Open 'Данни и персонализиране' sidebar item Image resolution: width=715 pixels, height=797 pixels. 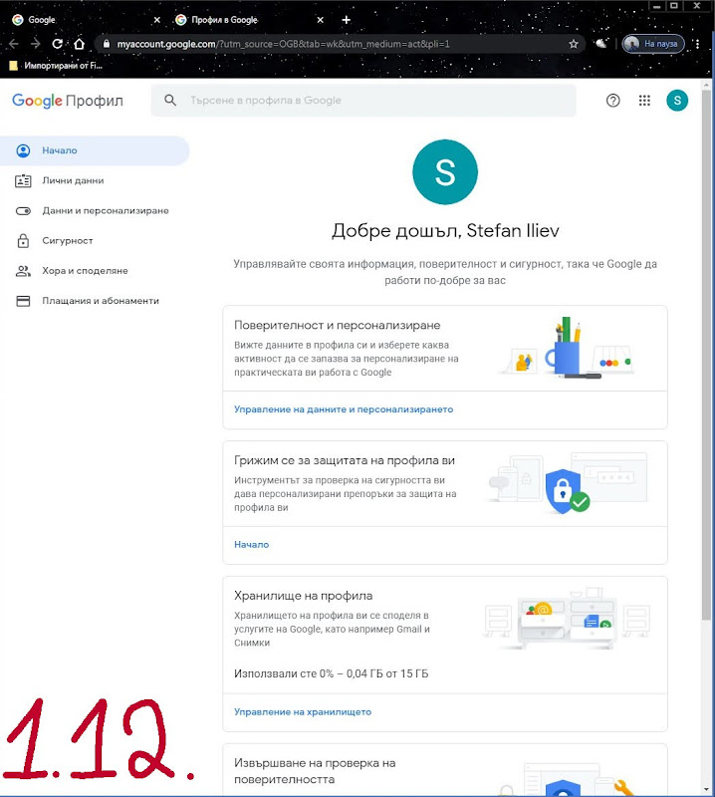click(95, 210)
